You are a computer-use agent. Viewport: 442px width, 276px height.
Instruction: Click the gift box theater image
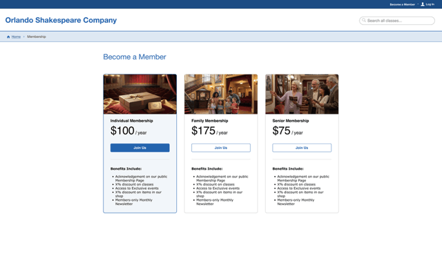(140, 94)
